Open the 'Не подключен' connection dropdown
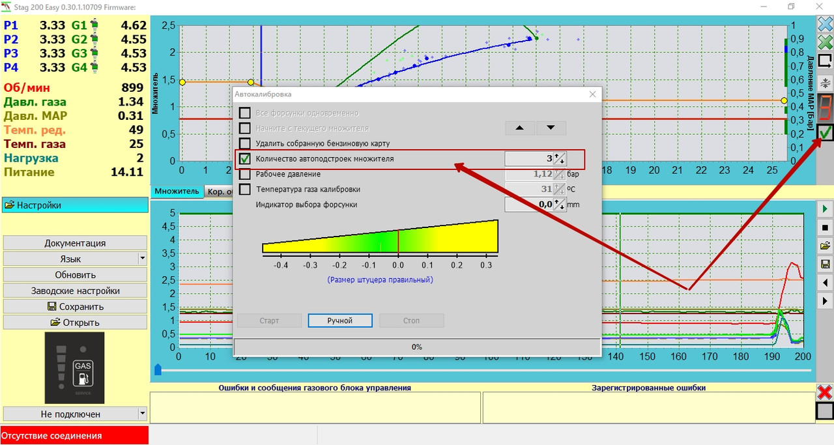Image resolution: width=834 pixels, height=445 pixels. [142, 414]
